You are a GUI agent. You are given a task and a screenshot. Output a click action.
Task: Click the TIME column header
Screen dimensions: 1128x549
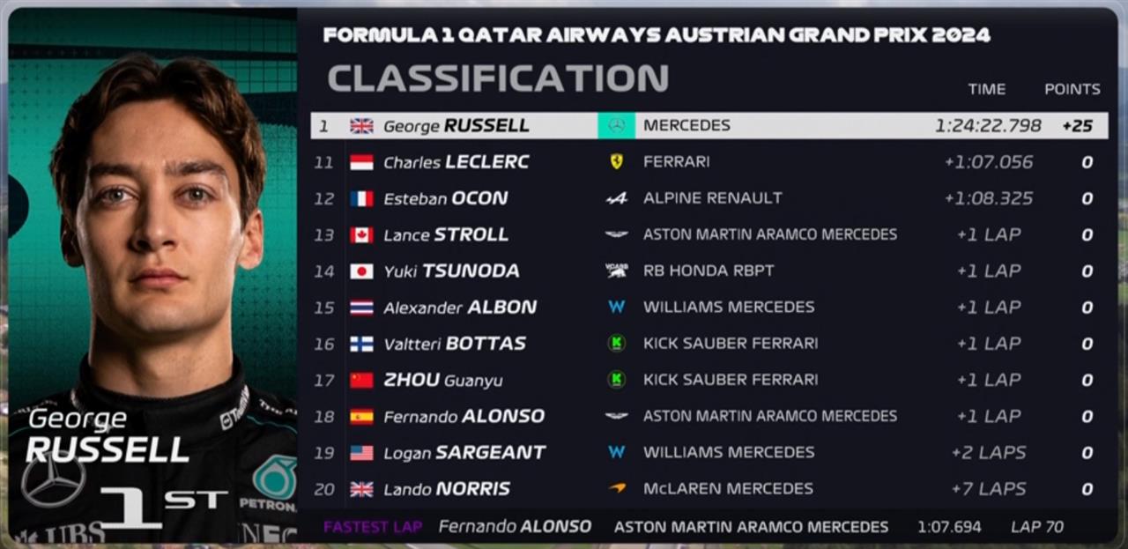click(986, 89)
